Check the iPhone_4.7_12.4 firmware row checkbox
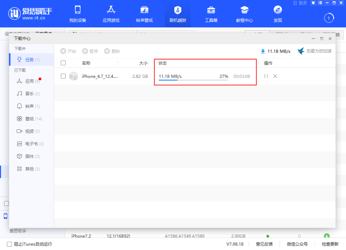 63,76
